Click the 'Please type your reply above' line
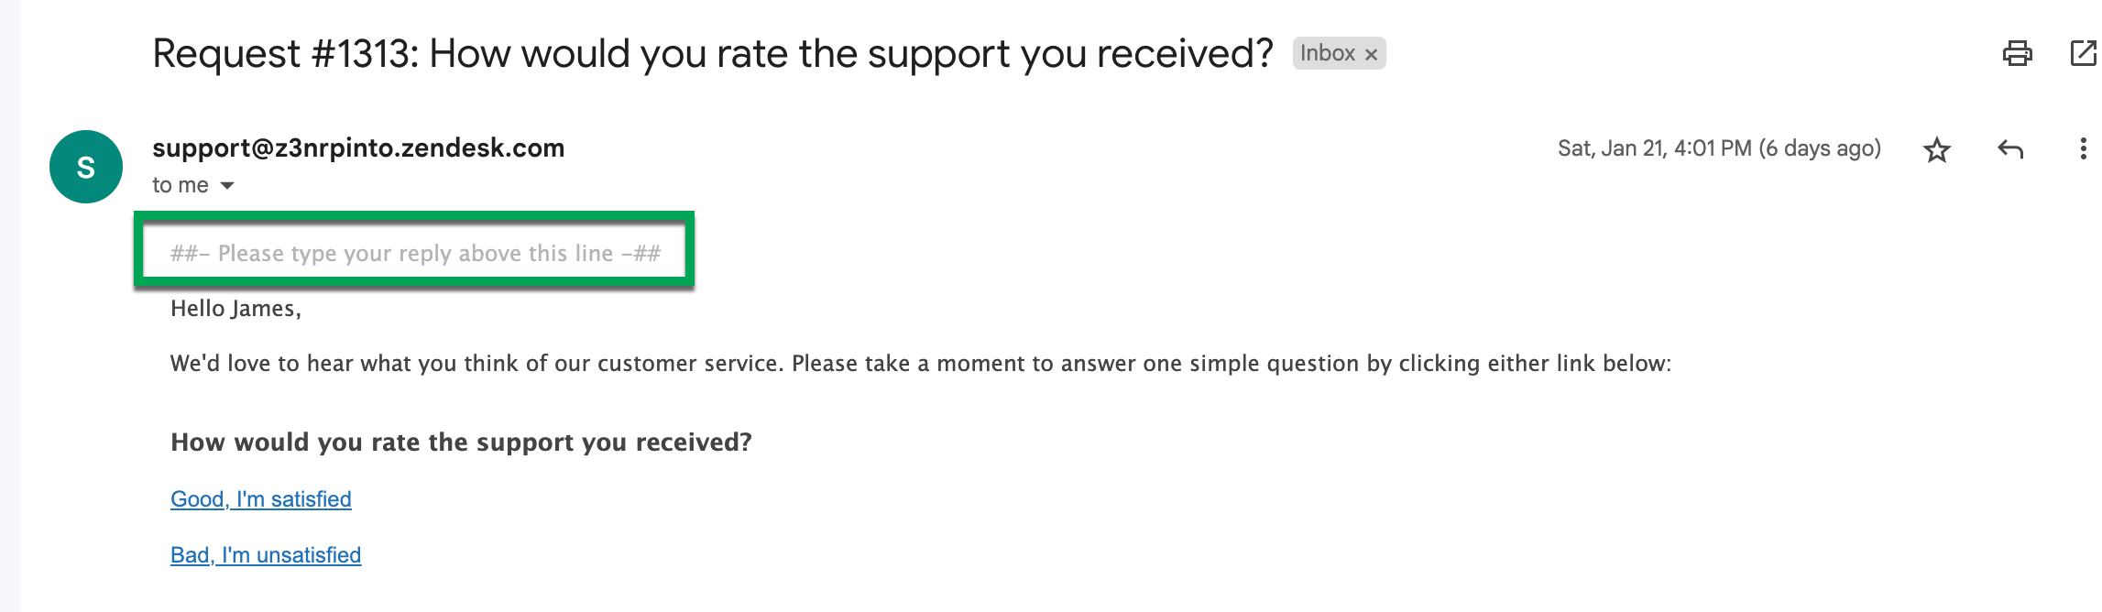The width and height of the screenshot is (2102, 612). point(415,254)
